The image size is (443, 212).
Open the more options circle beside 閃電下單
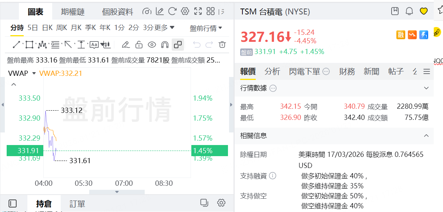[326, 72]
